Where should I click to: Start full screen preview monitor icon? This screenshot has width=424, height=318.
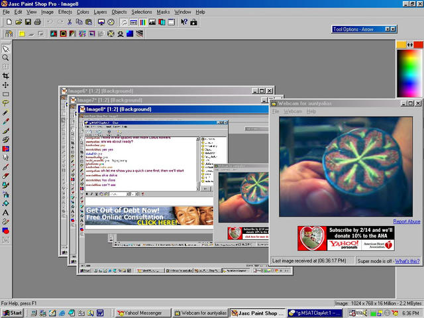pos(101,22)
